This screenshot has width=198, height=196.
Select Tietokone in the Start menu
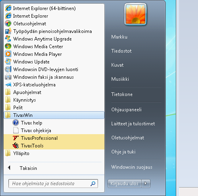[122, 94]
